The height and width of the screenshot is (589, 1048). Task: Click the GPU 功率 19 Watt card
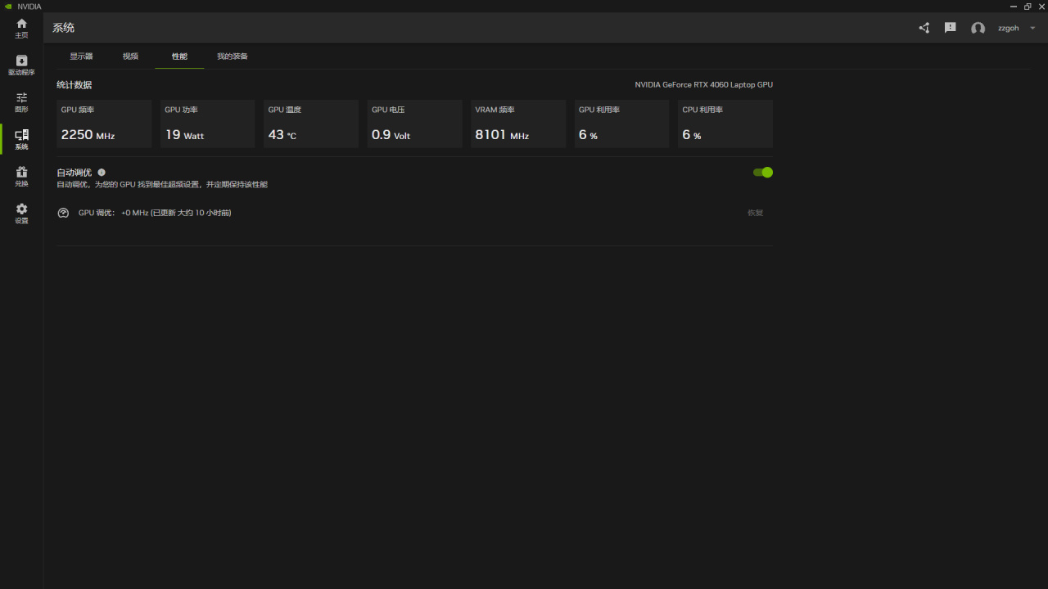207,124
